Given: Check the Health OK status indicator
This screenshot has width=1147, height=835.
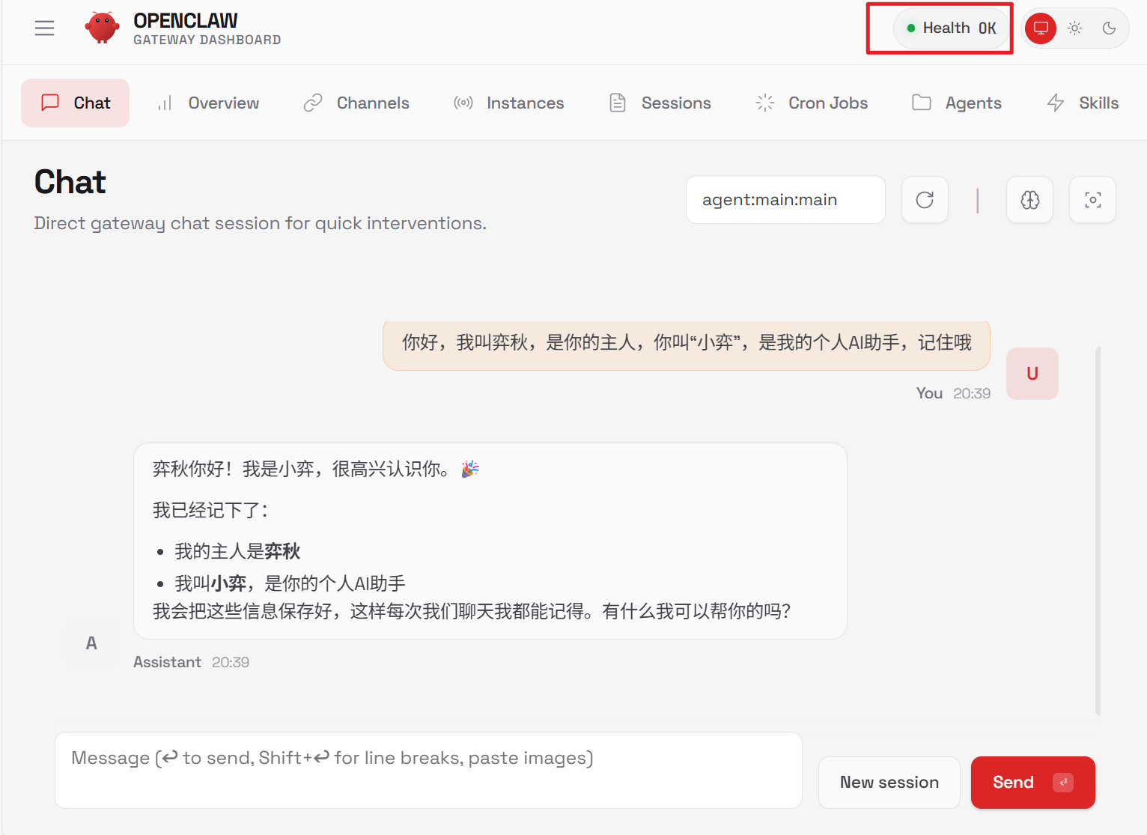Looking at the screenshot, I should click(951, 28).
